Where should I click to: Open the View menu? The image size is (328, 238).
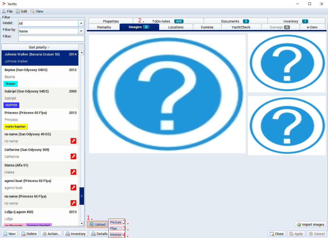pyautogui.click(x=37, y=11)
